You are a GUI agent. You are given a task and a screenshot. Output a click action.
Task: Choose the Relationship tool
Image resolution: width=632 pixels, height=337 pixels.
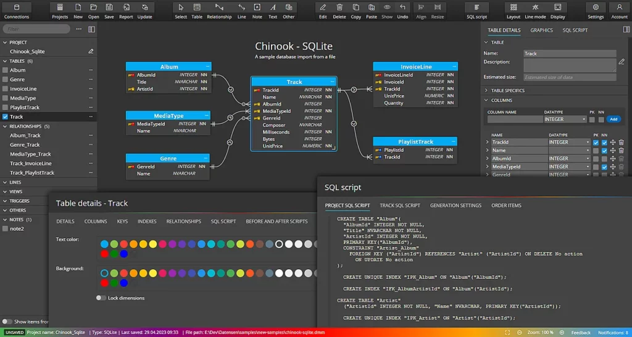(219, 11)
